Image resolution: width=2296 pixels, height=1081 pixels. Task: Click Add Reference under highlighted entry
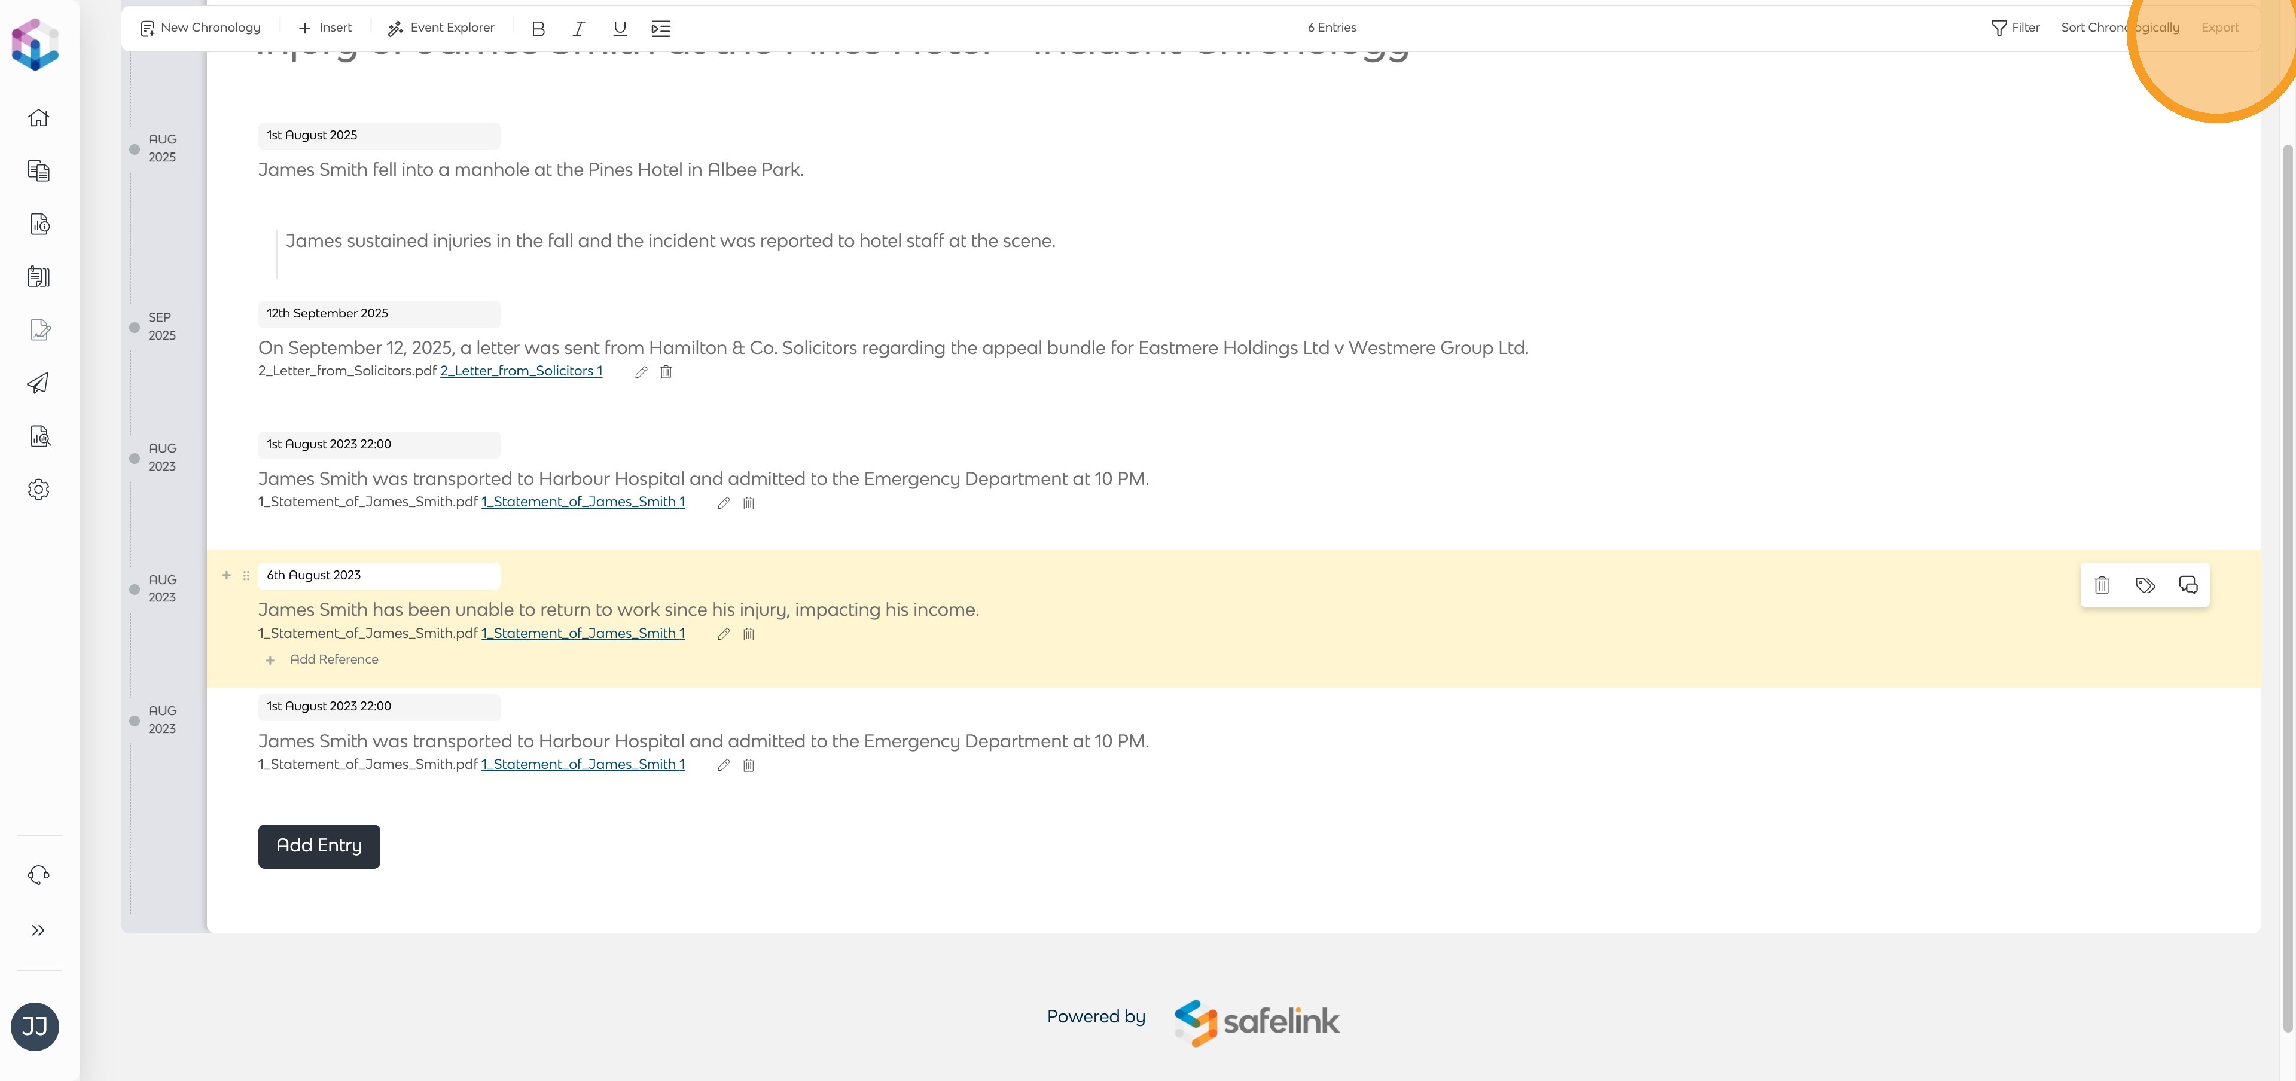point(333,659)
